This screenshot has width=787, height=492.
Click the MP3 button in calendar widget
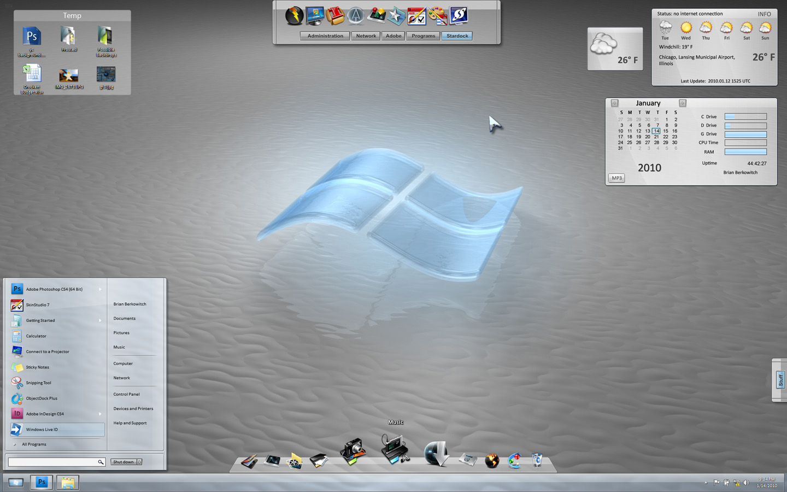[616, 178]
